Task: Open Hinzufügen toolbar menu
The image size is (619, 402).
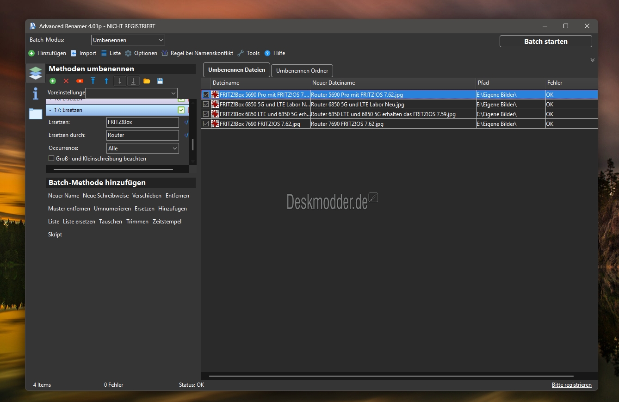Action: [x=47, y=53]
